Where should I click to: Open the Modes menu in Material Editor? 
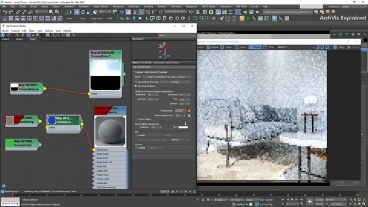click(x=5, y=30)
